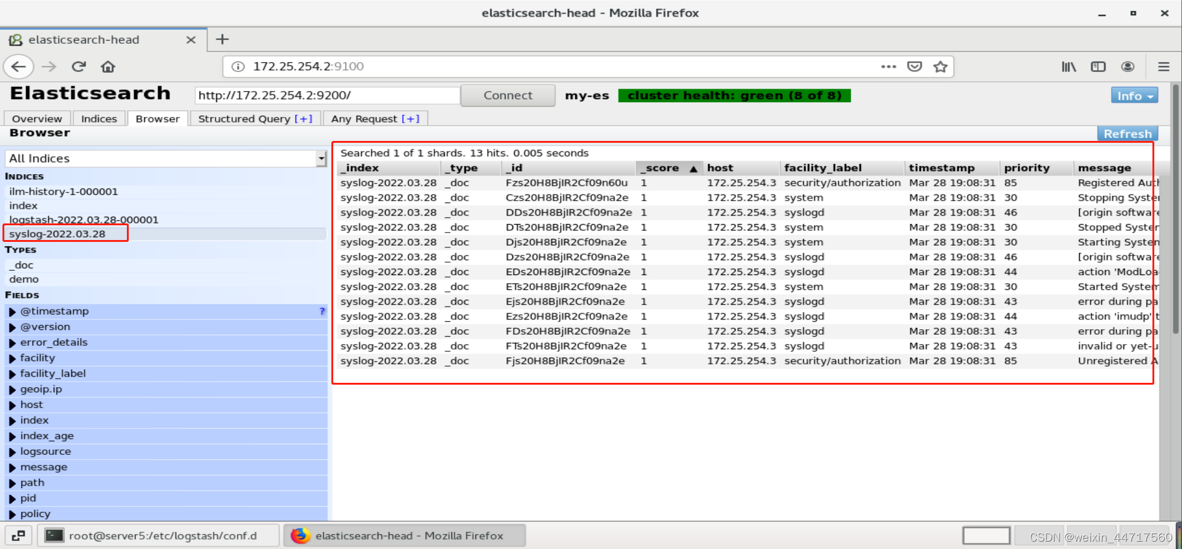Select the logstash-2022.03.28-000001 index
The width and height of the screenshot is (1182, 549).
[x=165, y=220]
